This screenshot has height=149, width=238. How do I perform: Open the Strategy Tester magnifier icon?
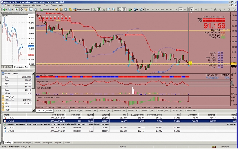(35, 10)
